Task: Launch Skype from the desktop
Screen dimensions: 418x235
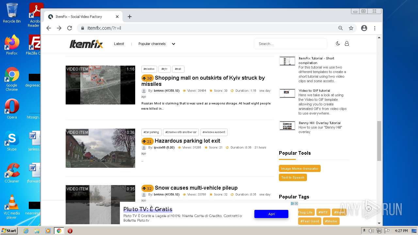Action: [12, 141]
